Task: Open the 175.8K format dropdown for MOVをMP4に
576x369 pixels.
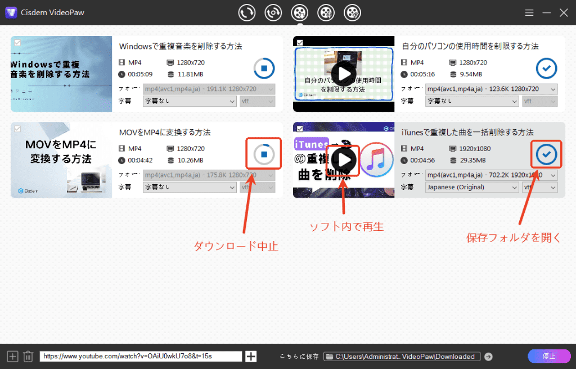Action: (x=209, y=175)
